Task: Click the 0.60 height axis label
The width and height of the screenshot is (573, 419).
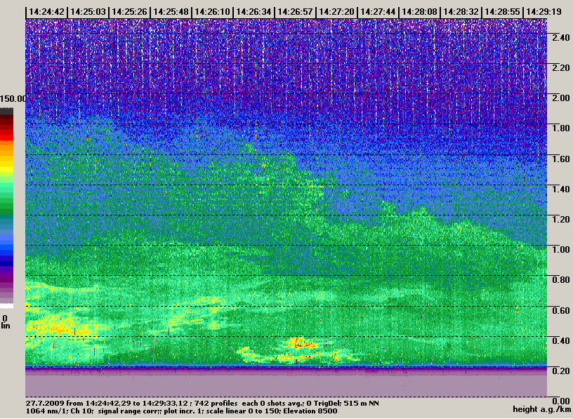Action: [561, 311]
